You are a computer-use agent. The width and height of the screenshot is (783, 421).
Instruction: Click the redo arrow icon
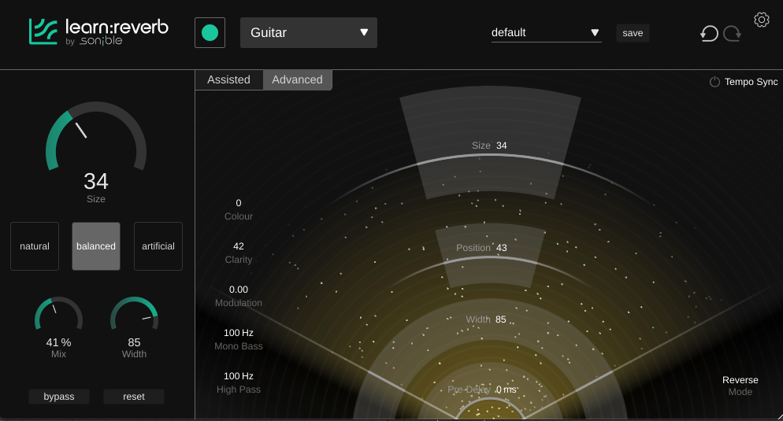(732, 33)
